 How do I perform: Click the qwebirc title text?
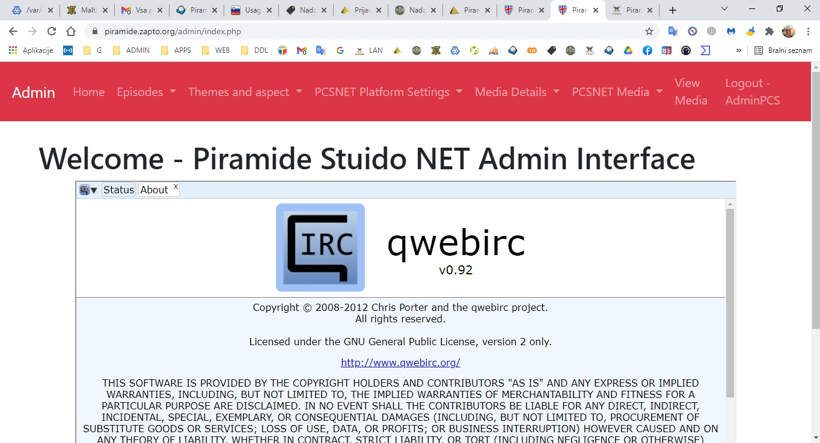pos(456,243)
